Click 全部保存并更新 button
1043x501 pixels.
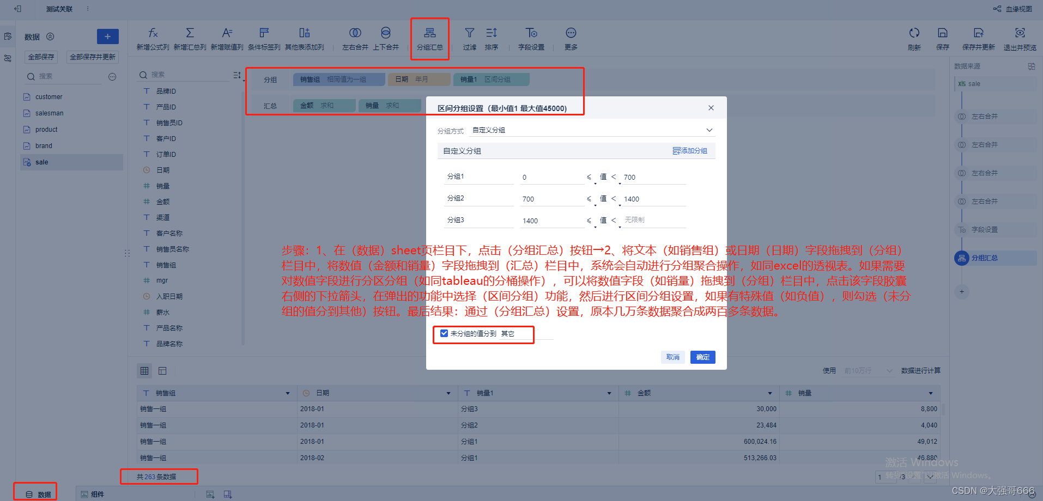tap(93, 57)
